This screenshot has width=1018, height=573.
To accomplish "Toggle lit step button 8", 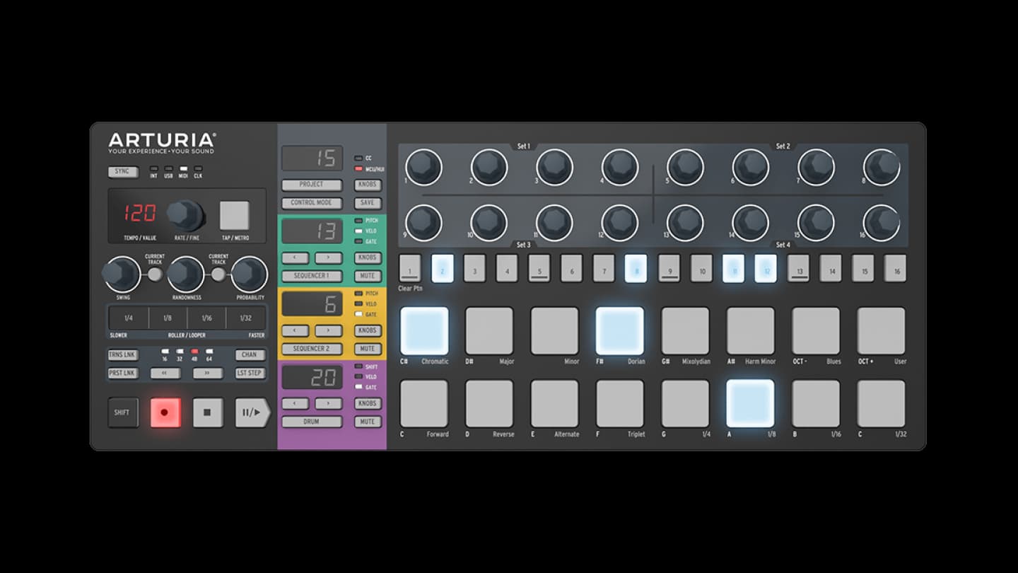I will tap(636, 269).
